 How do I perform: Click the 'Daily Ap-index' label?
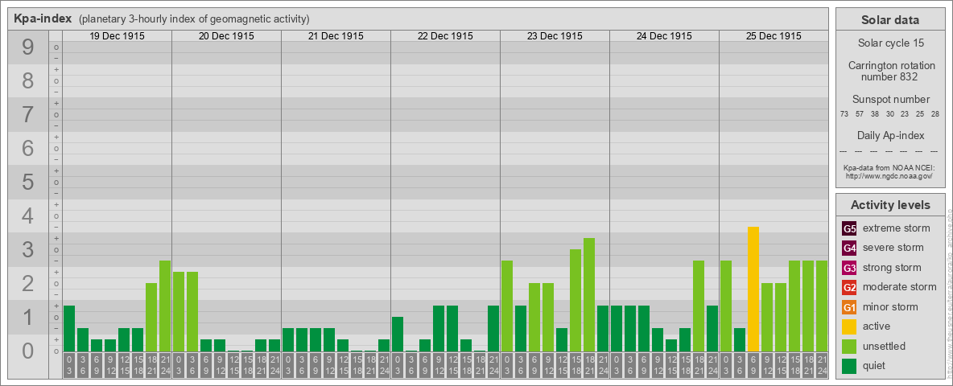coord(890,135)
